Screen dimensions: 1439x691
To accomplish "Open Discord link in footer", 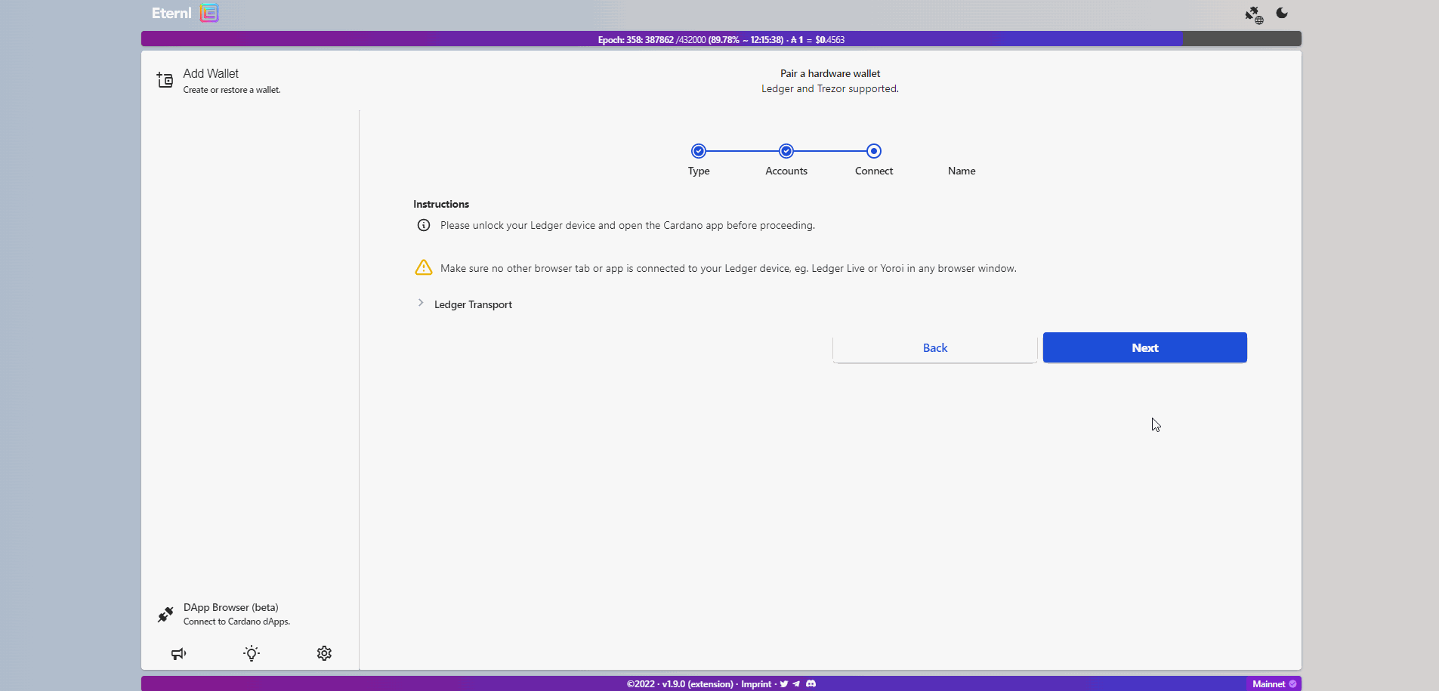I will 811,684.
